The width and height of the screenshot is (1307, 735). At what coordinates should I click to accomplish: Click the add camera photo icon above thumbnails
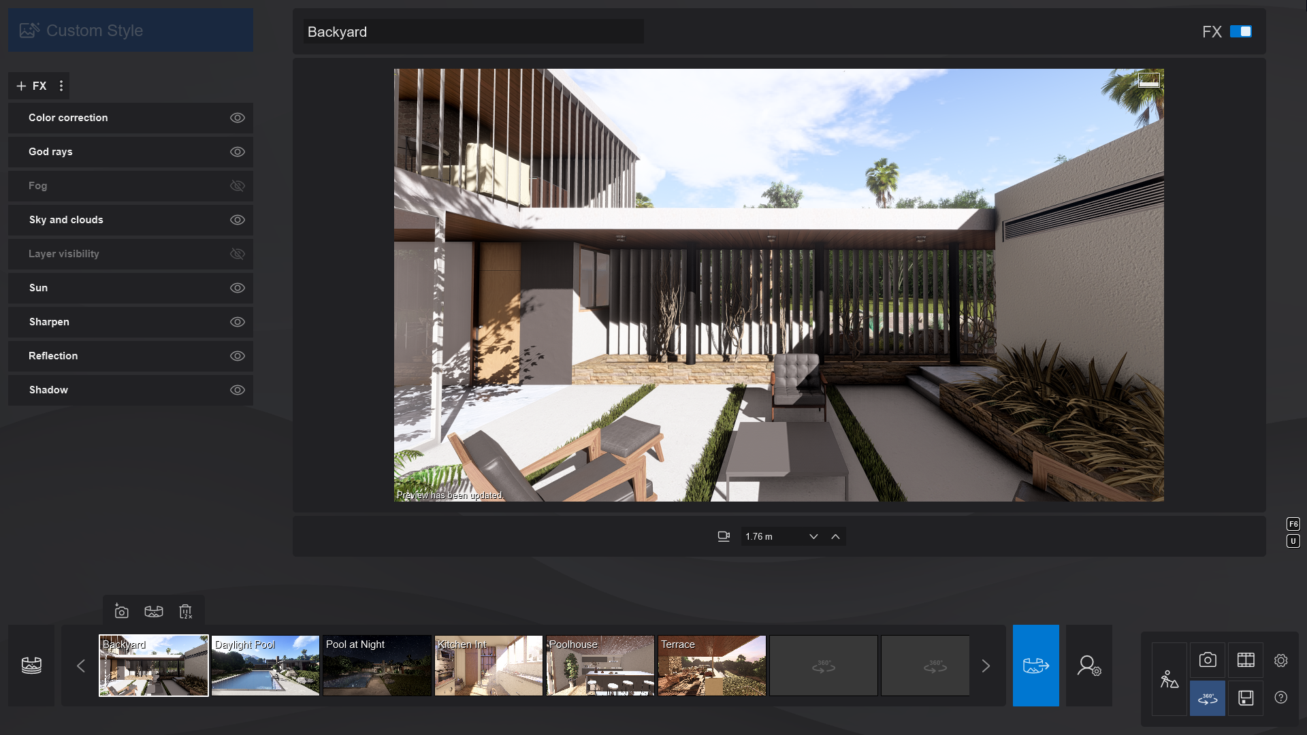(121, 611)
